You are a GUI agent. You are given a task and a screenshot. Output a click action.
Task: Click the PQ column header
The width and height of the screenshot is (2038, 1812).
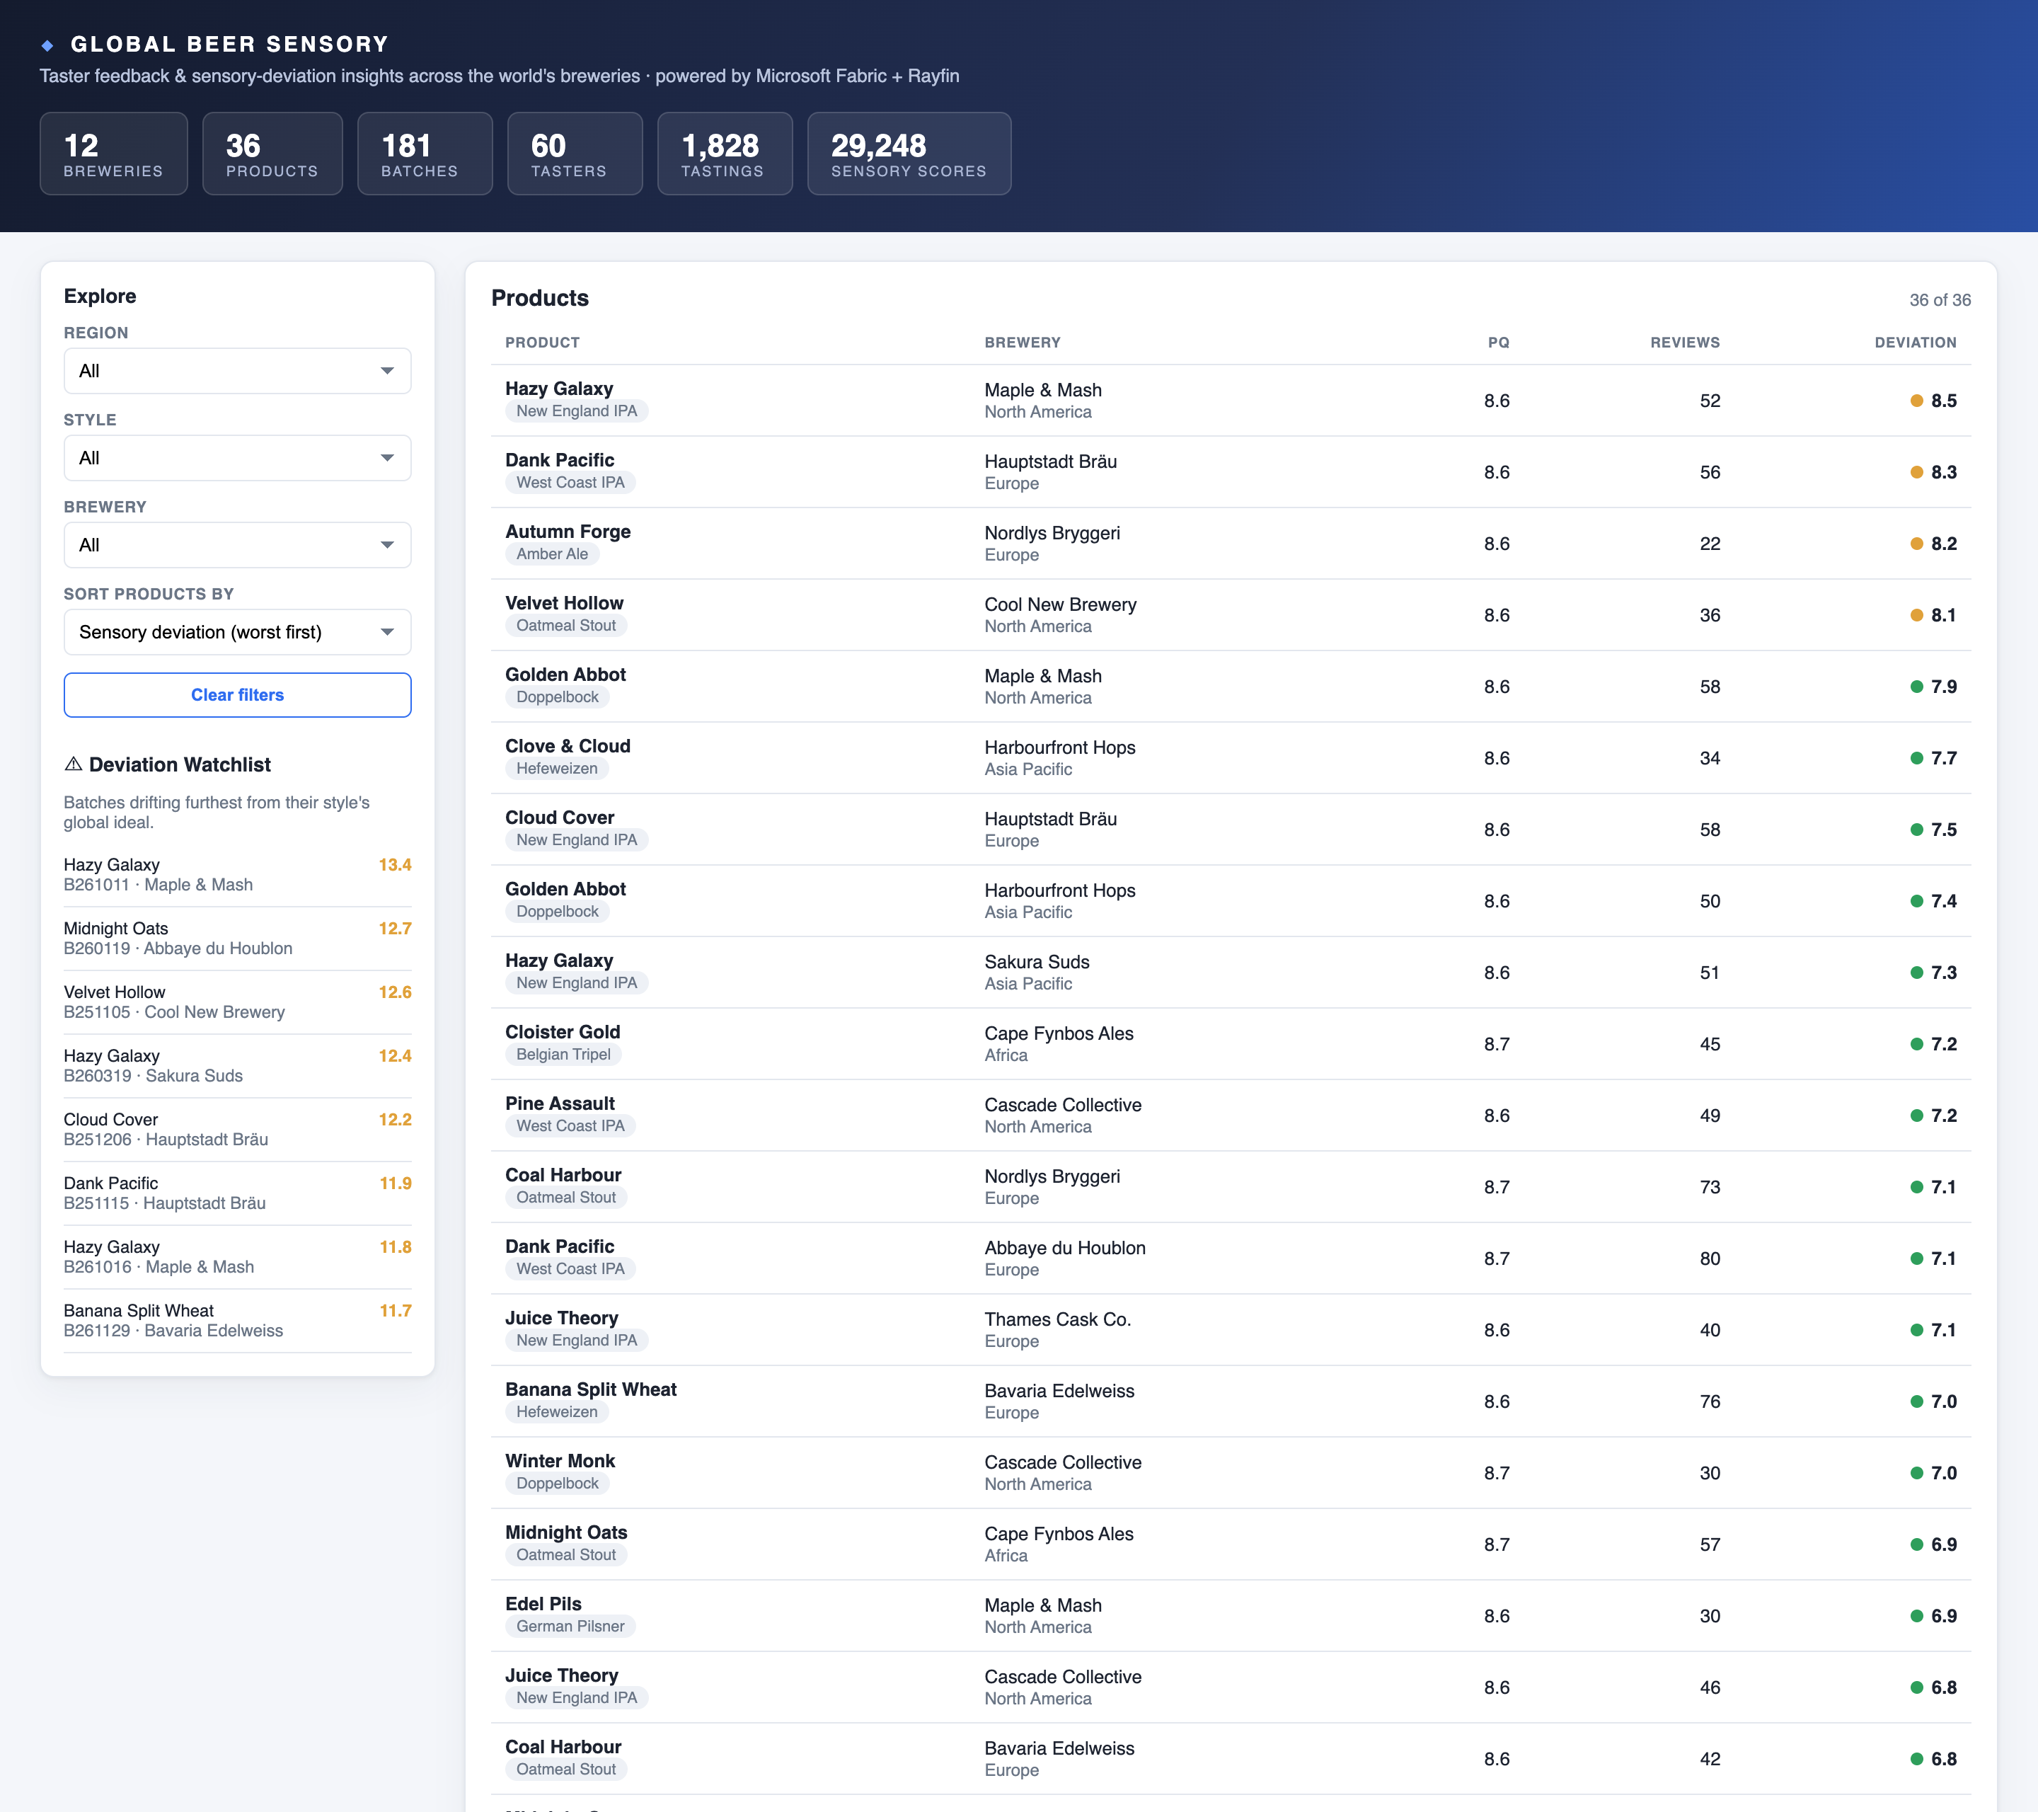coord(1499,342)
